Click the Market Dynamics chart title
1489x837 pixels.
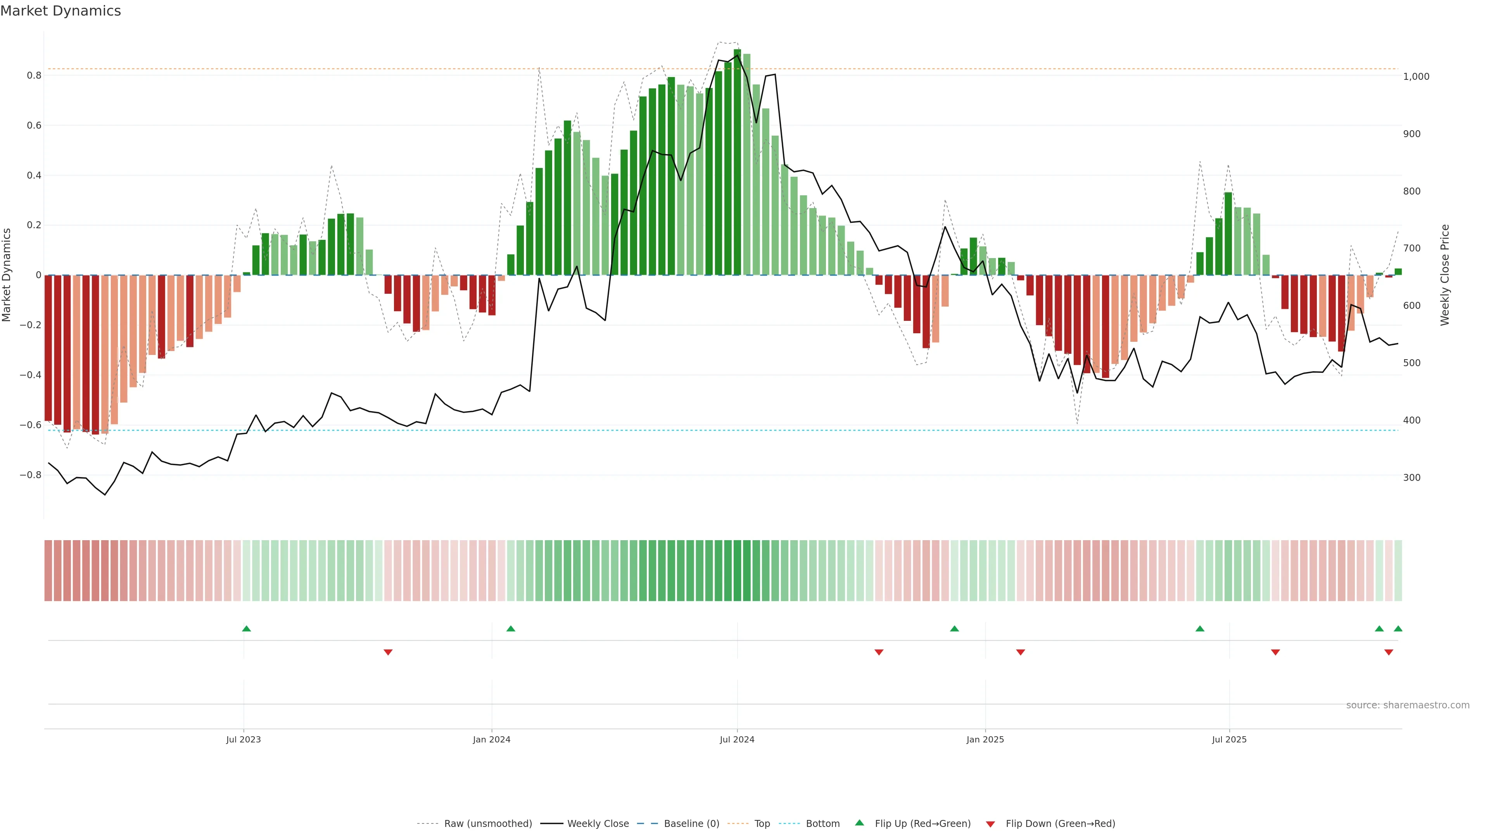tap(61, 11)
